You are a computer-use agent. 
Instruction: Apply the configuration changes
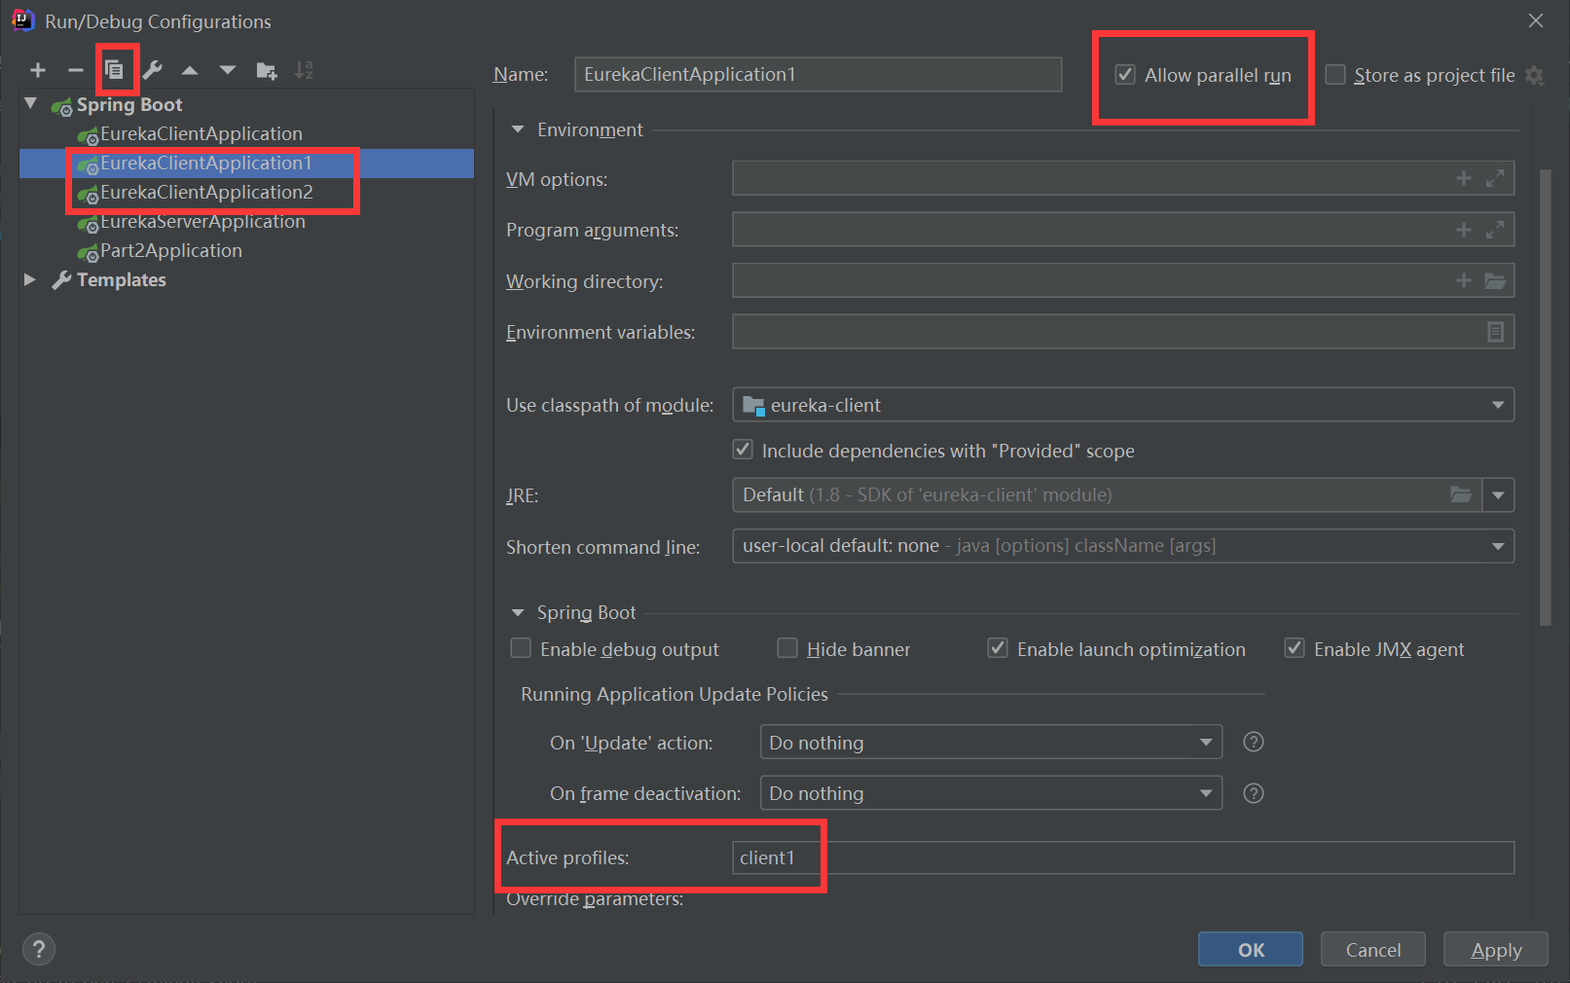point(1496,949)
